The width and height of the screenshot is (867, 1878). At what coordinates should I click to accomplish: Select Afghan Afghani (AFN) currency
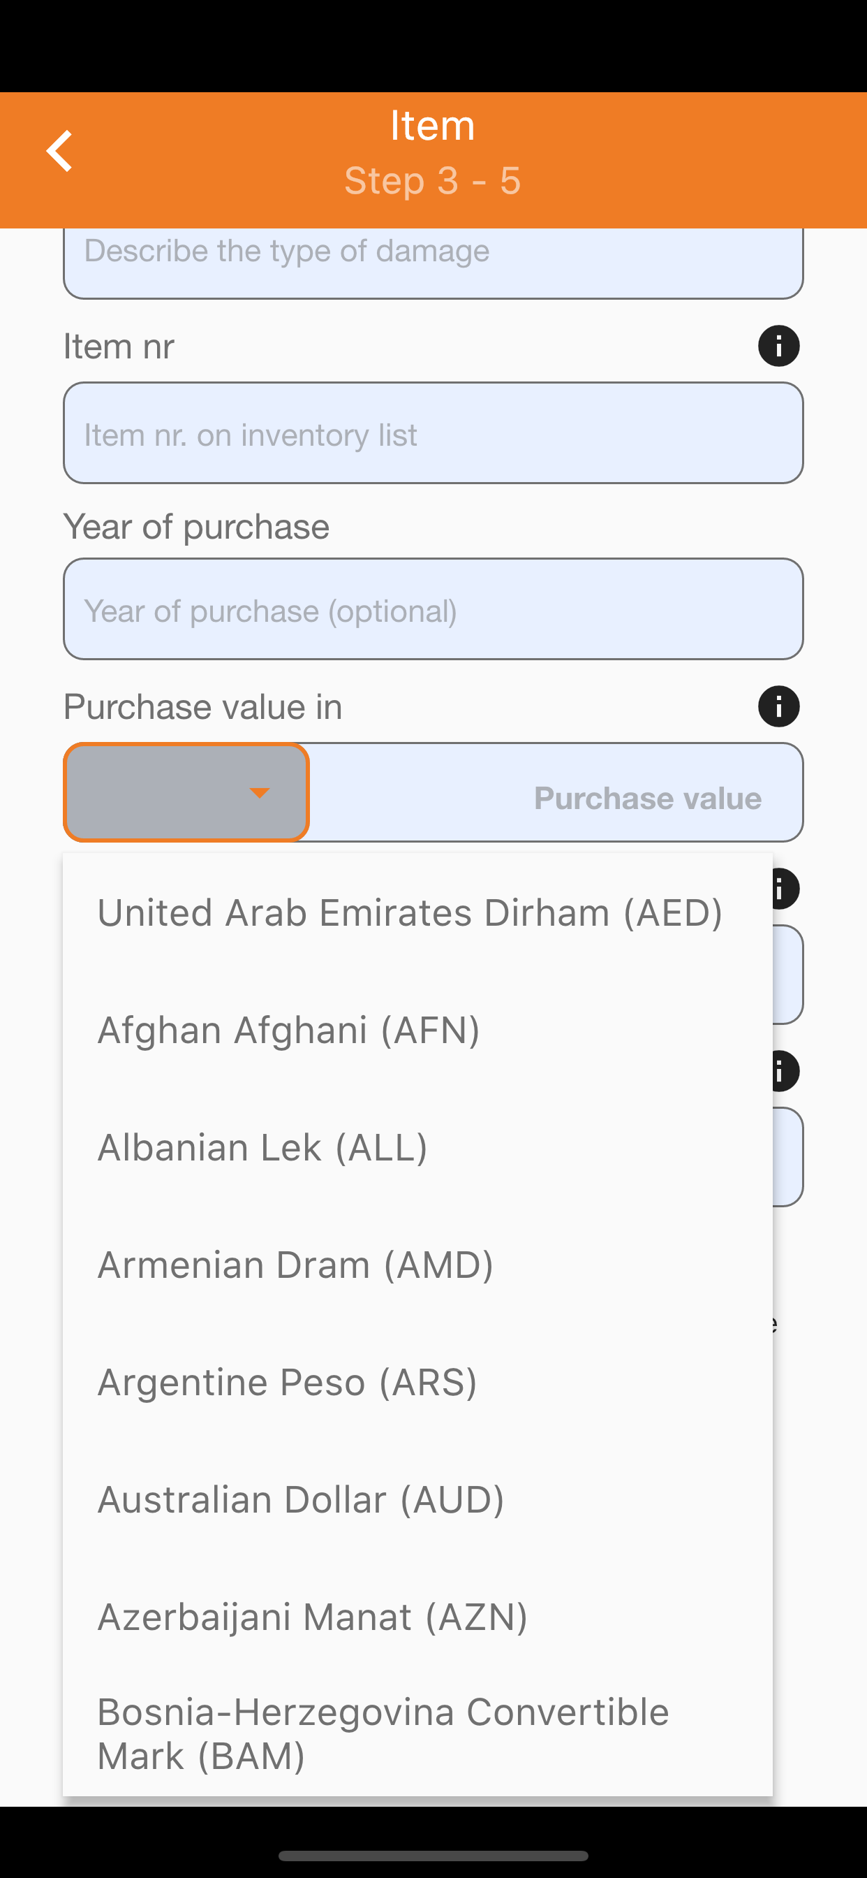[417, 1029]
